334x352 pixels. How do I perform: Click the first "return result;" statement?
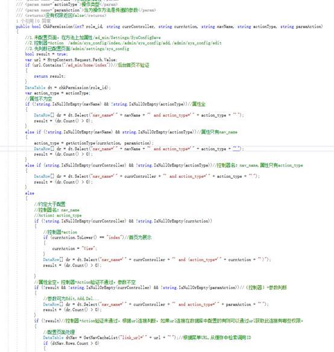click(49, 77)
